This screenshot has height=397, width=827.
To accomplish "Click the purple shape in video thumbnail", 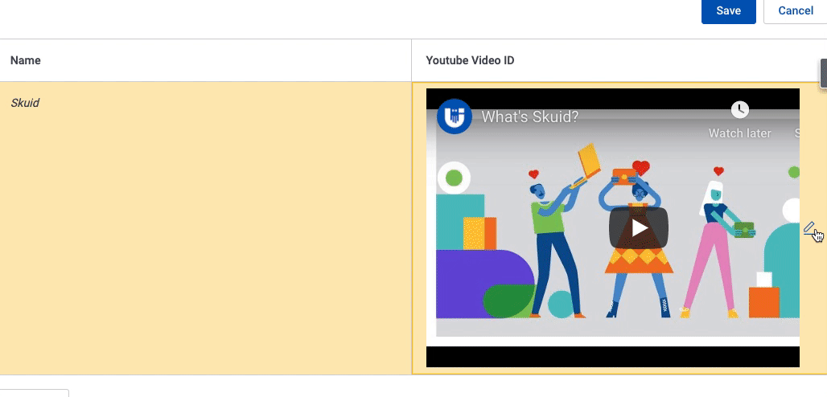I will point(475,281).
